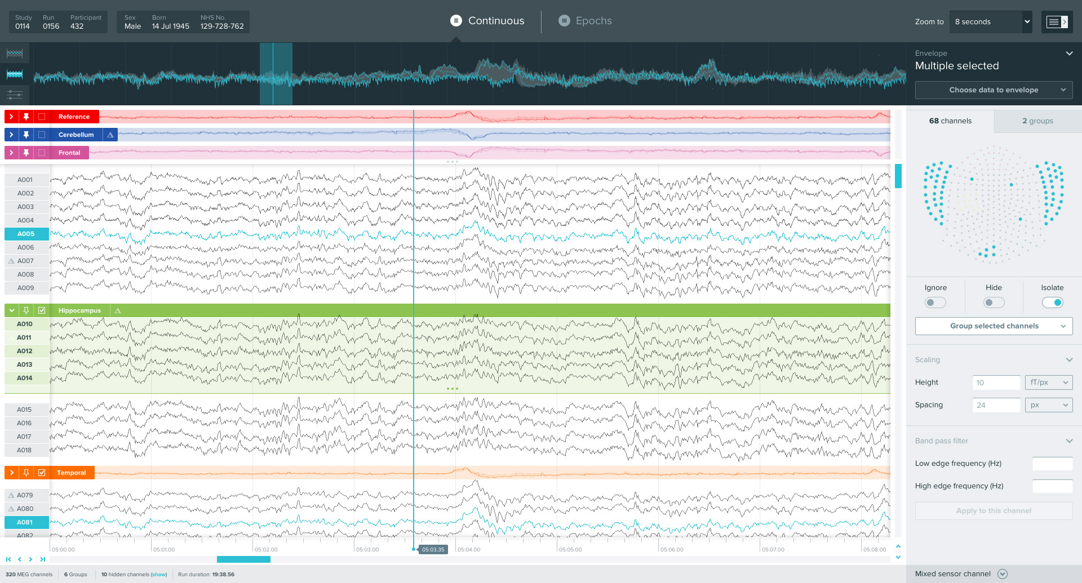Click the Cerebellum warning triangle icon
This screenshot has width=1082, height=583.
[x=110, y=135]
